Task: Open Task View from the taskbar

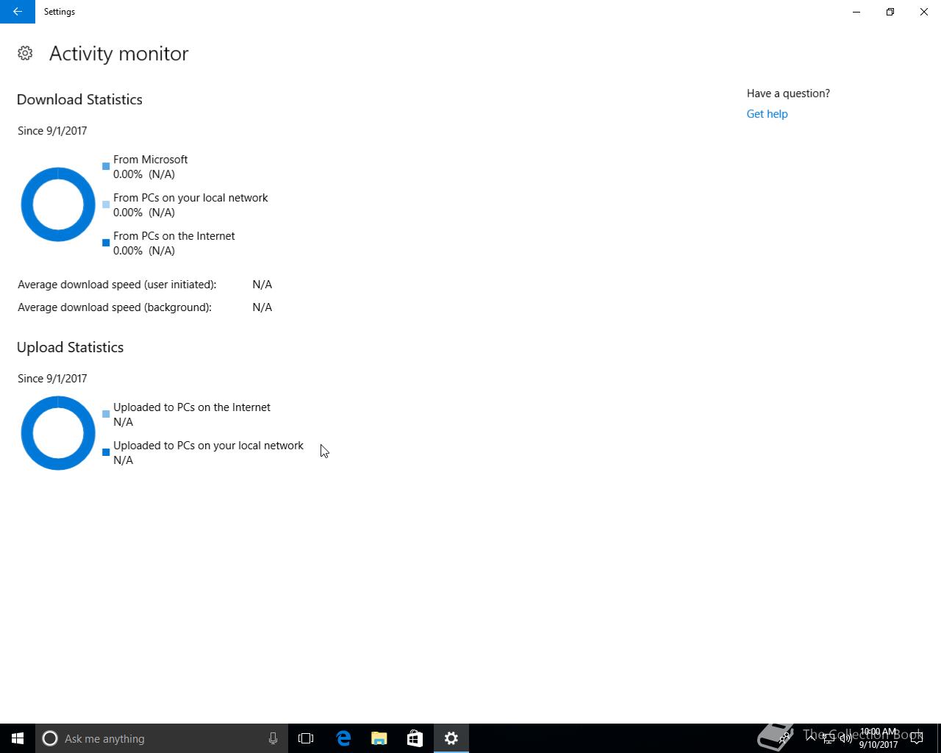Action: click(306, 738)
